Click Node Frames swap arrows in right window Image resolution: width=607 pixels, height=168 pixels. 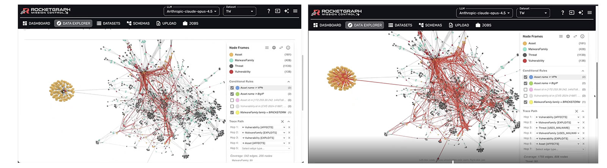coord(575,36)
